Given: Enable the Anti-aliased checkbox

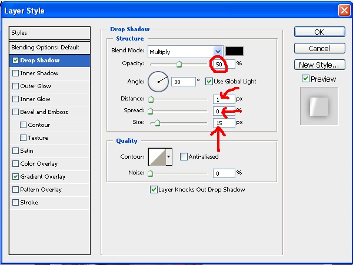Looking at the screenshot, I should pyautogui.click(x=184, y=156).
